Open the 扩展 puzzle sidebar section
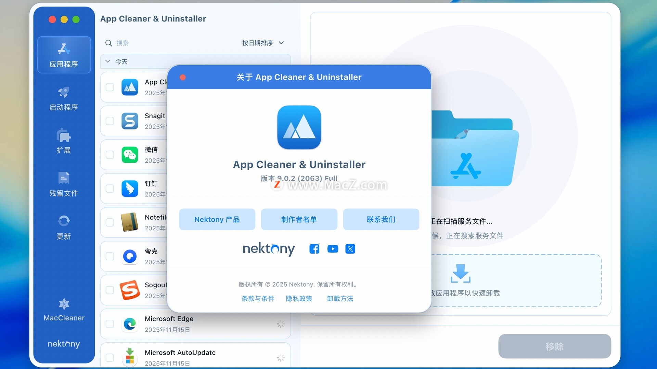Viewport: 657px width, 369px height. [x=64, y=141]
